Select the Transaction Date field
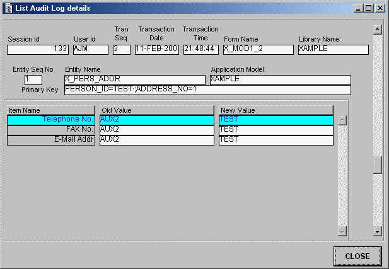Screen dimensions: 389x269 click(x=157, y=49)
